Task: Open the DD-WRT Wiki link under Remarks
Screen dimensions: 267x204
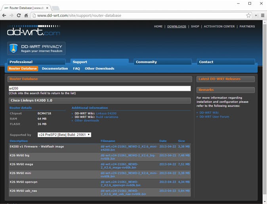Action: pos(209,113)
